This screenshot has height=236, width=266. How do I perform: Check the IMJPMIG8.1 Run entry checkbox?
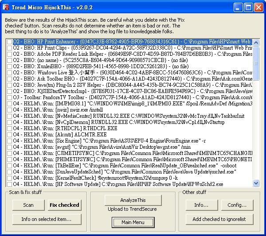[x=9, y=104]
